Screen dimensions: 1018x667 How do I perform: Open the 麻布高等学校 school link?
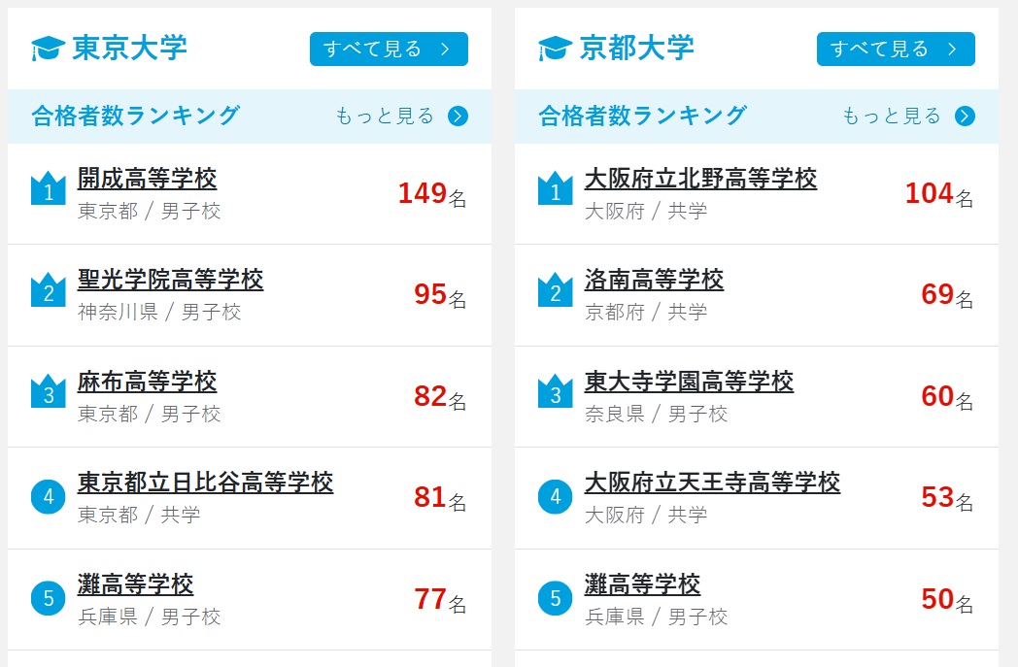pos(148,382)
